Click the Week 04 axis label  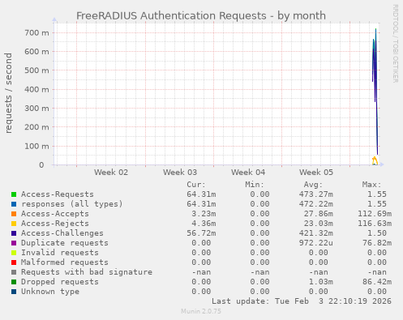[248, 173]
